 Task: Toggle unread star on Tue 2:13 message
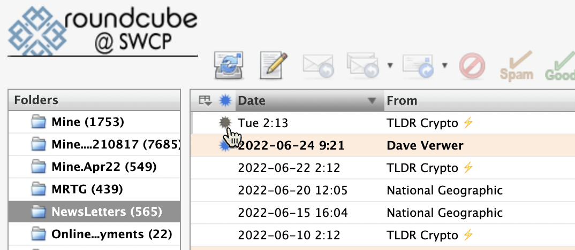225,123
